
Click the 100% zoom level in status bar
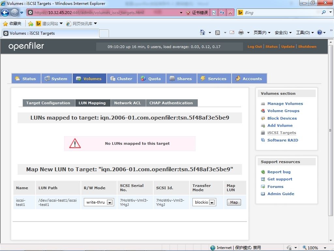tap(313, 248)
